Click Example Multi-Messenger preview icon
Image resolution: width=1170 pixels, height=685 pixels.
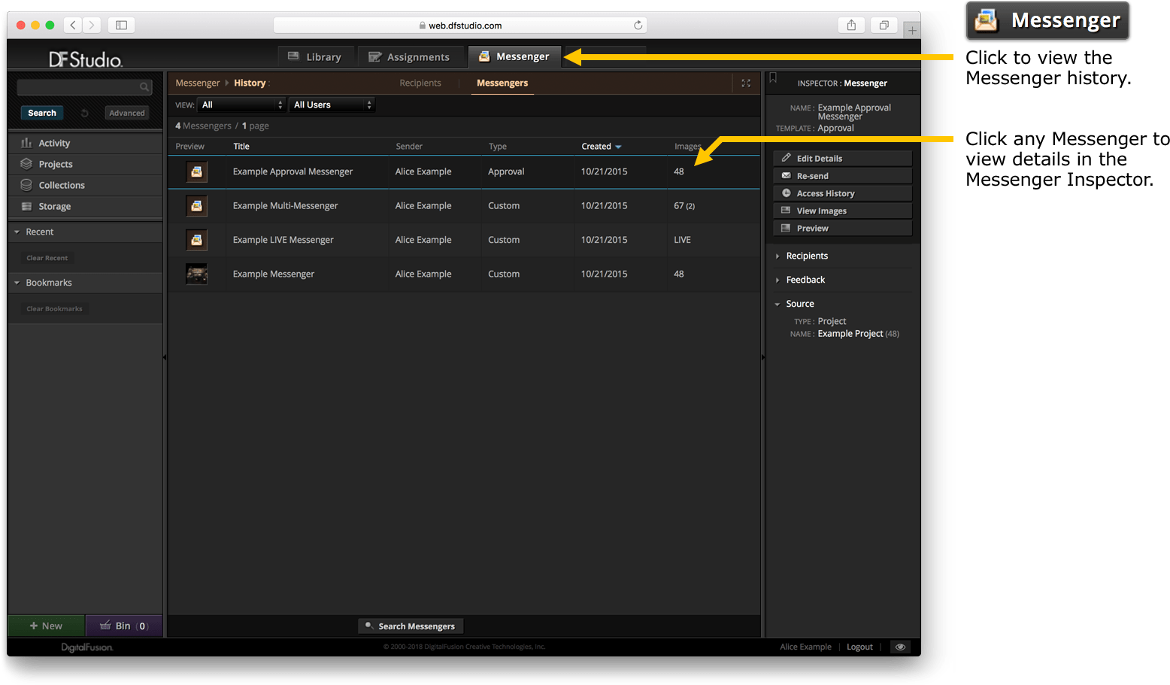(196, 205)
